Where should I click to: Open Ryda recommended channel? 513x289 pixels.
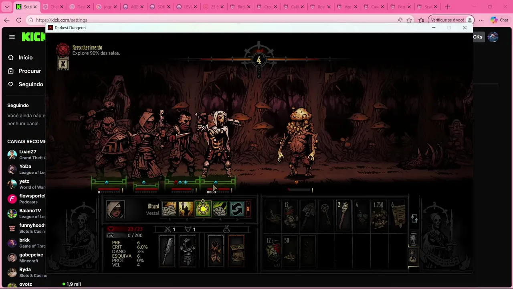pyautogui.click(x=26, y=272)
